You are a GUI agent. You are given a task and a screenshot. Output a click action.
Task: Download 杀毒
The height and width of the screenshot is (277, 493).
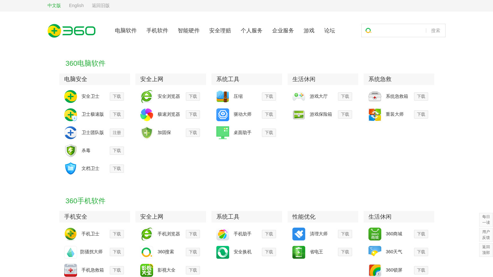[x=117, y=151]
